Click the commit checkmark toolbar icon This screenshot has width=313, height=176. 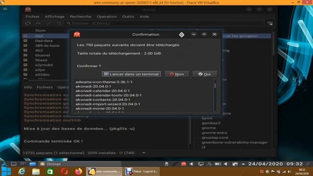point(48,23)
